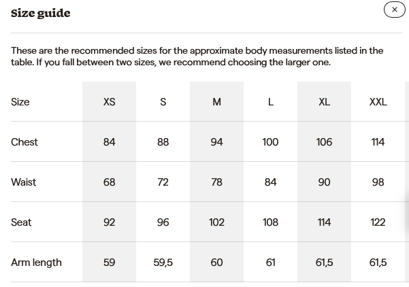Click the Size guide heading
Viewport: 409px width, 287px height.
point(41,13)
